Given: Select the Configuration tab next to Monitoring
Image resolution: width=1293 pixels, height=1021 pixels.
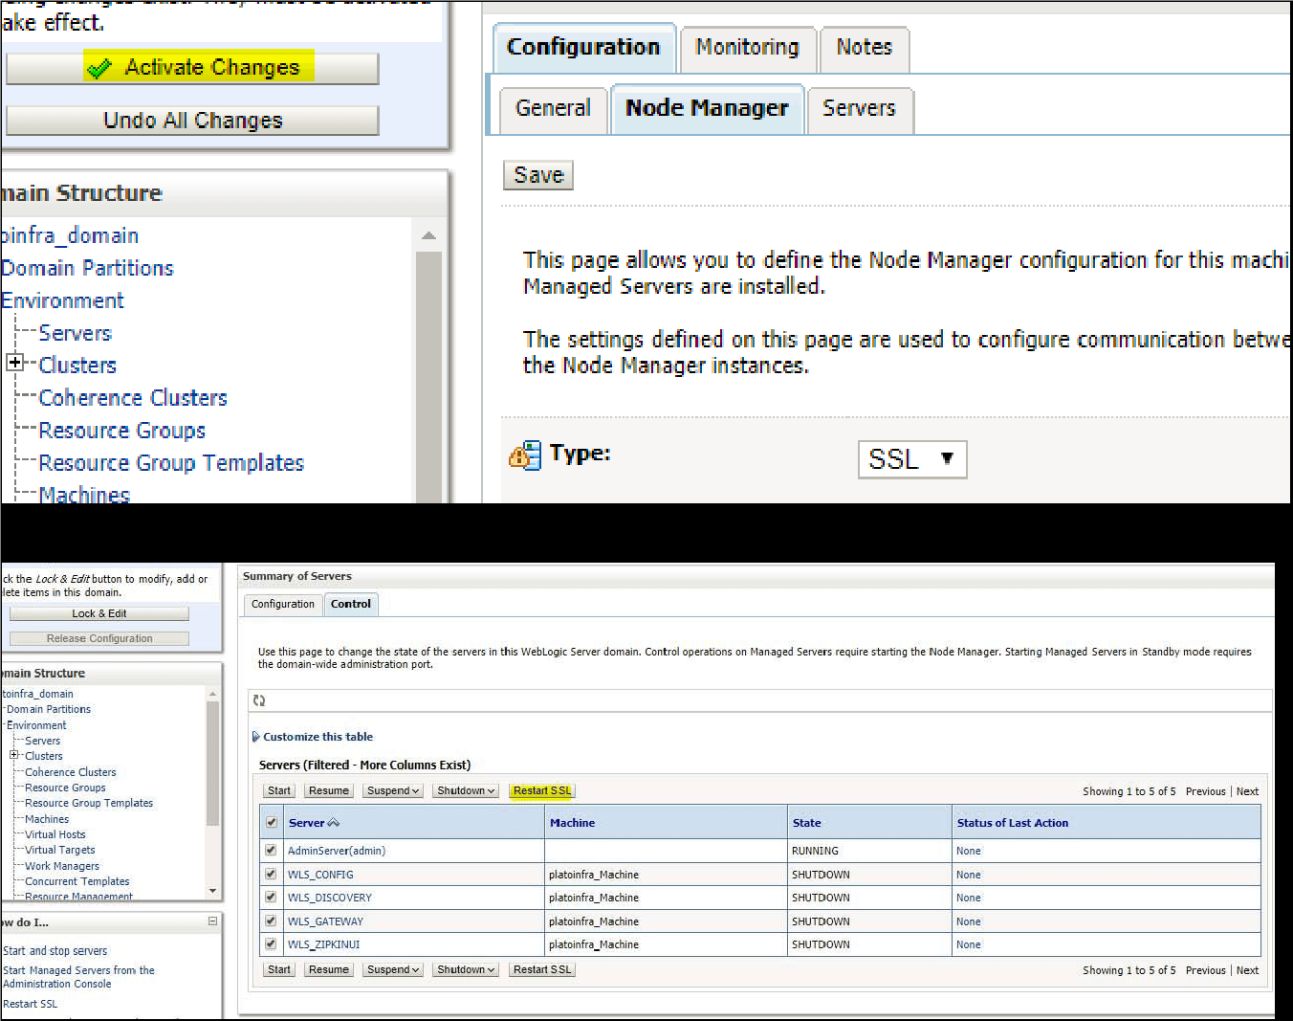Looking at the screenshot, I should (x=583, y=48).
